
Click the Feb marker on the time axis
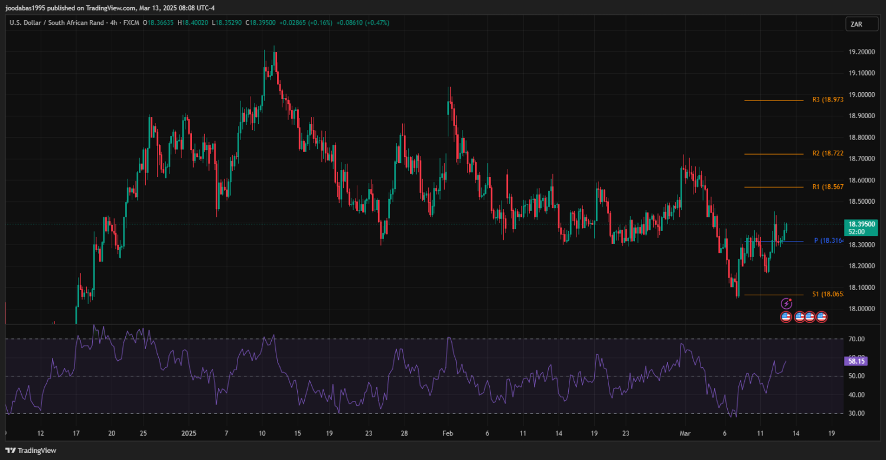point(448,433)
